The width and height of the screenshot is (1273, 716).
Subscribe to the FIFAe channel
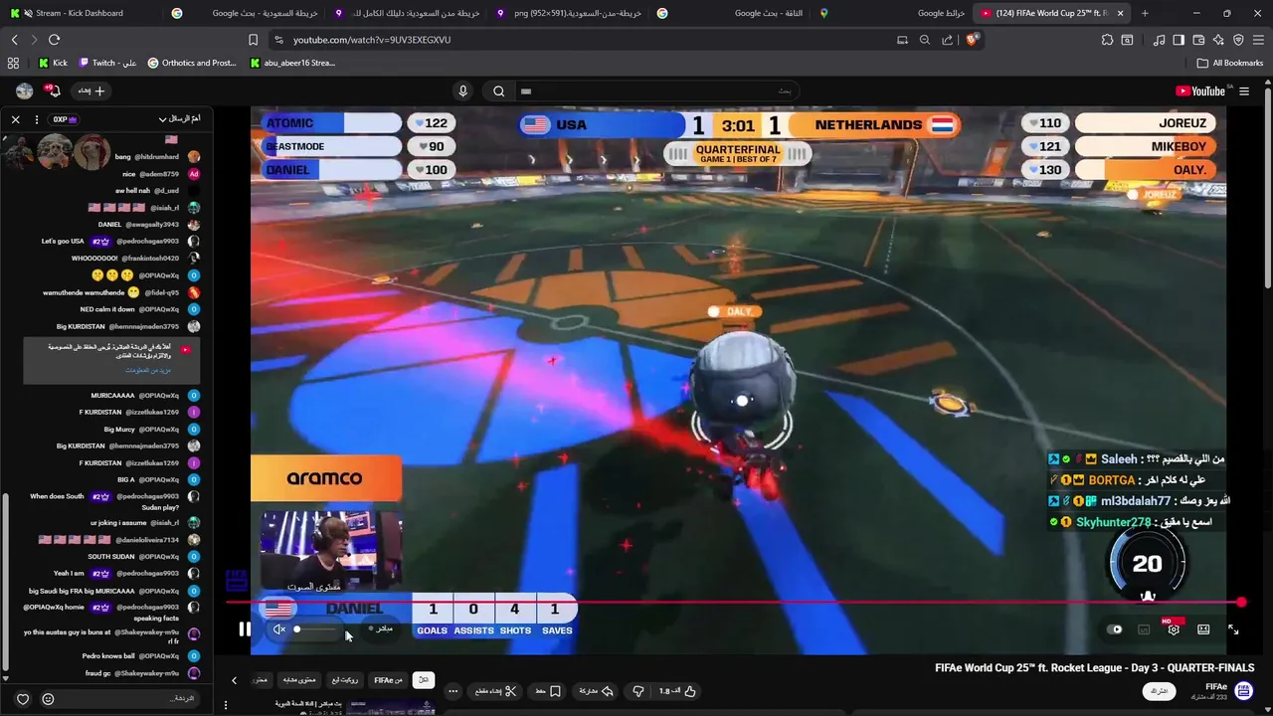click(1159, 691)
